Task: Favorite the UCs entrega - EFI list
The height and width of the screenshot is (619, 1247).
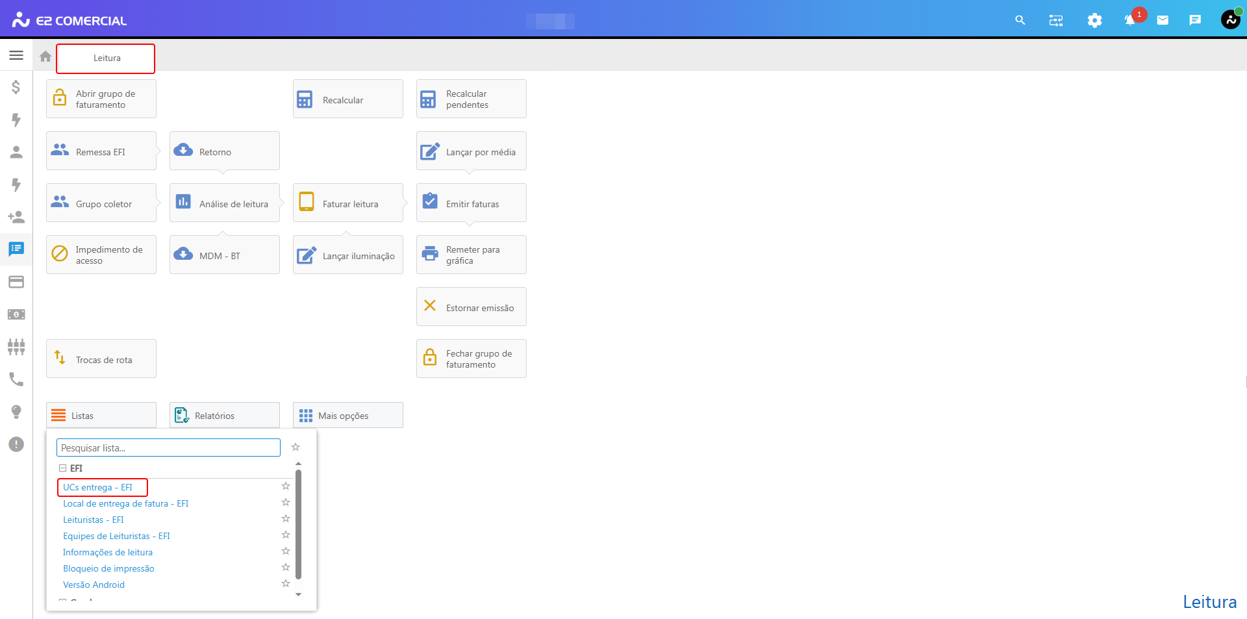Action: [x=286, y=486]
